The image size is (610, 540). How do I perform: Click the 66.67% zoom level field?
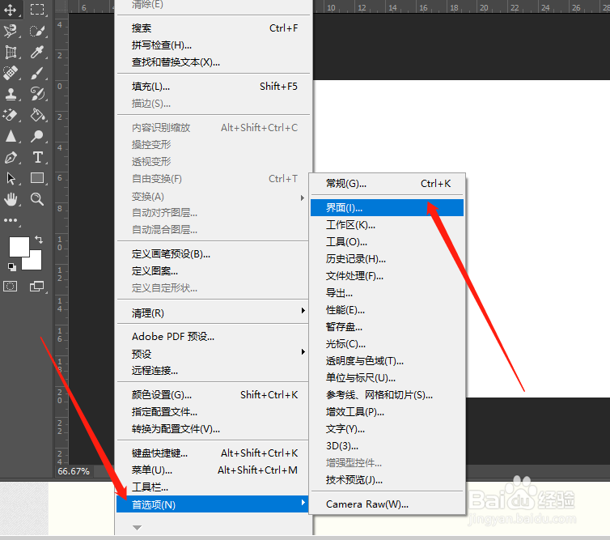point(74,471)
